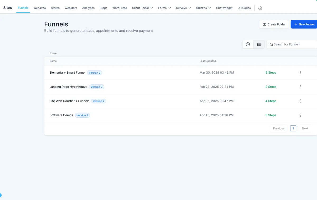Open the three-dot menu for Elementary Smart Funnel
The width and height of the screenshot is (317, 200).
click(x=300, y=73)
